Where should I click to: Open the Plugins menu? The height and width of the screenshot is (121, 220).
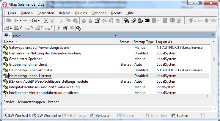coord(81,13)
